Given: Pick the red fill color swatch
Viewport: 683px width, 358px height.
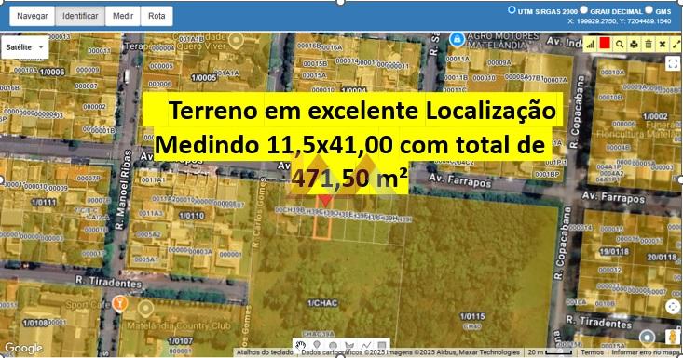Looking at the screenshot, I should (605, 44).
